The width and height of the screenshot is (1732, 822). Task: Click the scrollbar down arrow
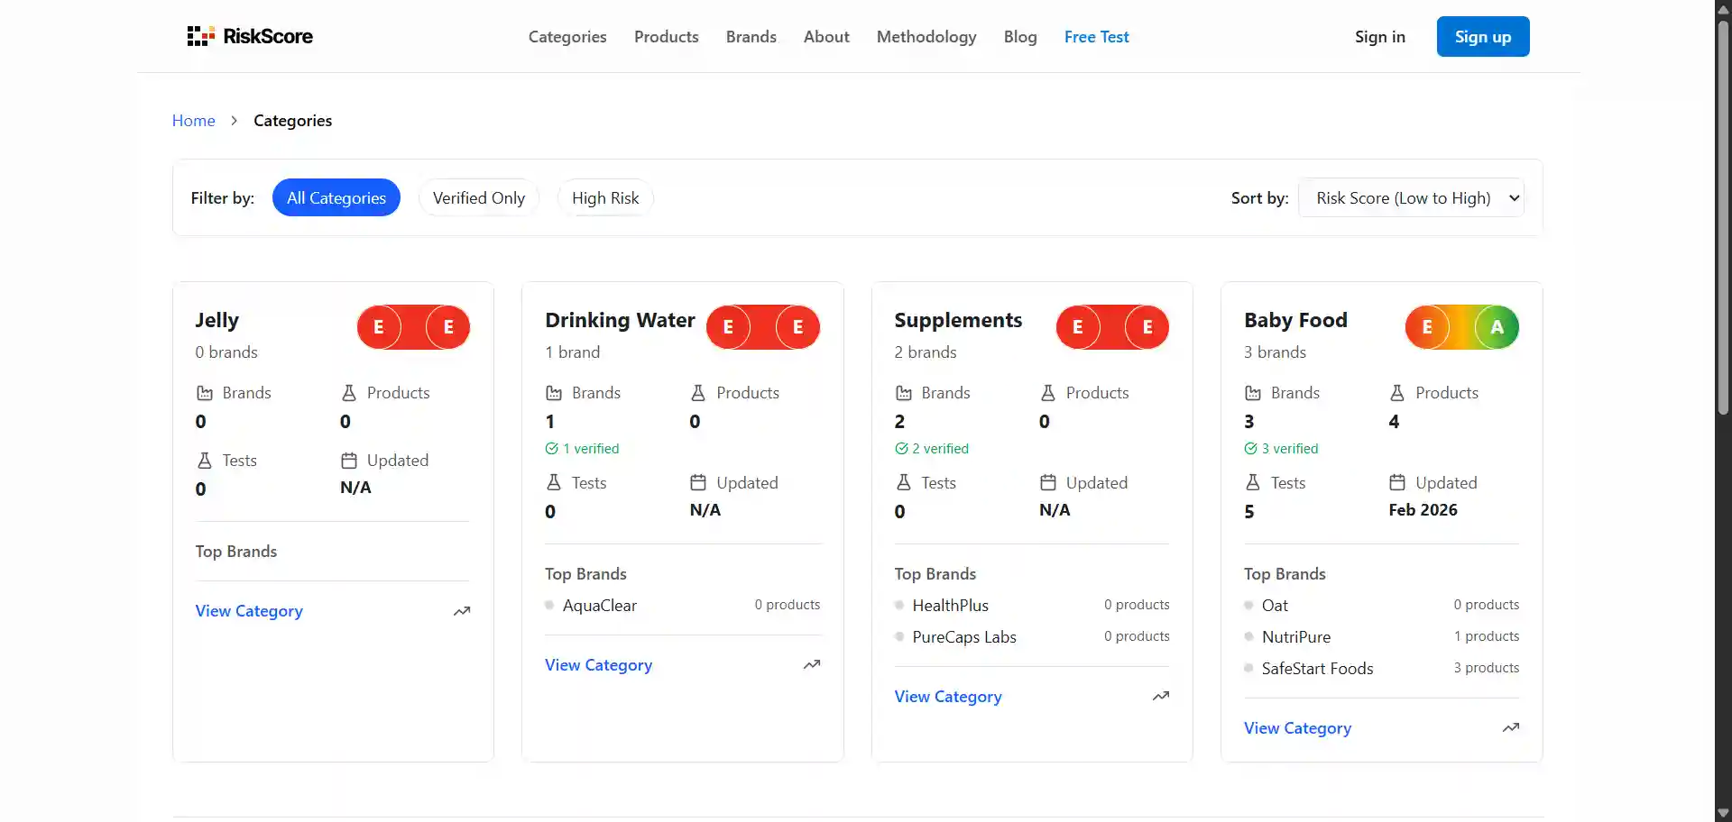click(x=1723, y=813)
